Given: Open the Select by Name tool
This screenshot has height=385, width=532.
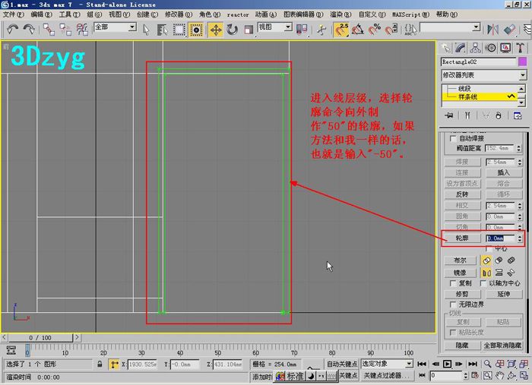Looking at the screenshot, I should tap(163, 30).
